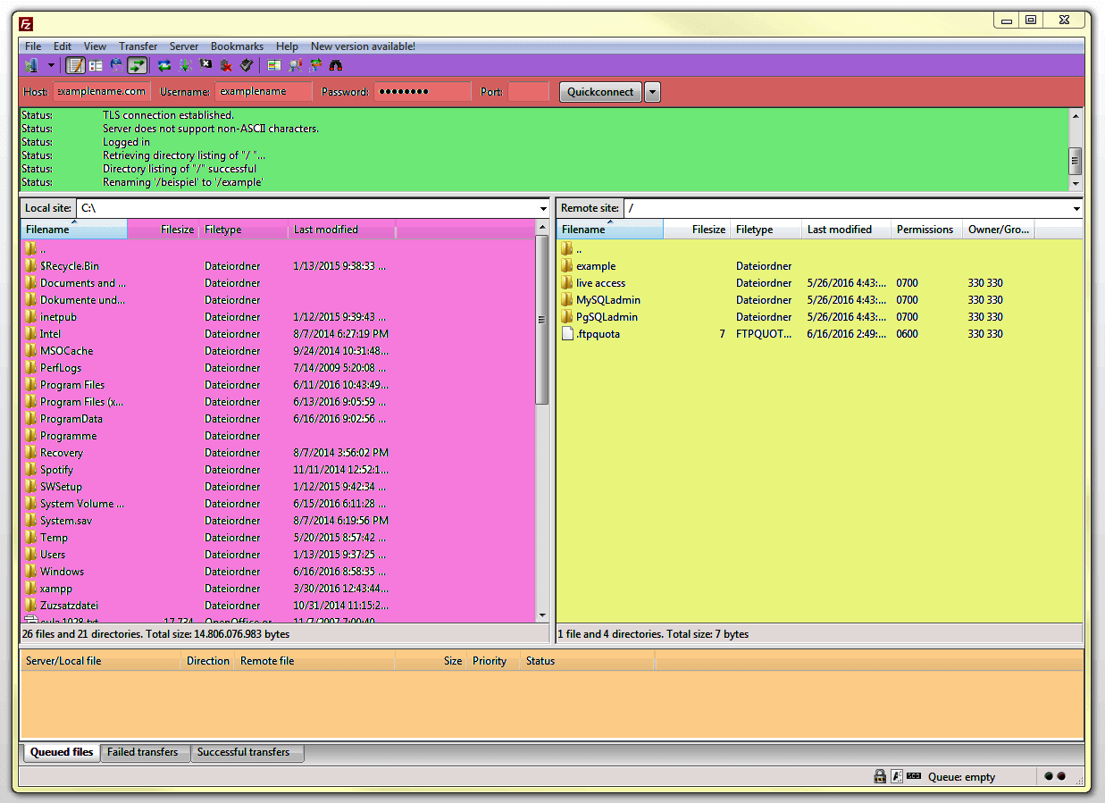Open the Site Manager icon
Viewport: 1105px width, 803px height.
pyautogui.click(x=31, y=65)
